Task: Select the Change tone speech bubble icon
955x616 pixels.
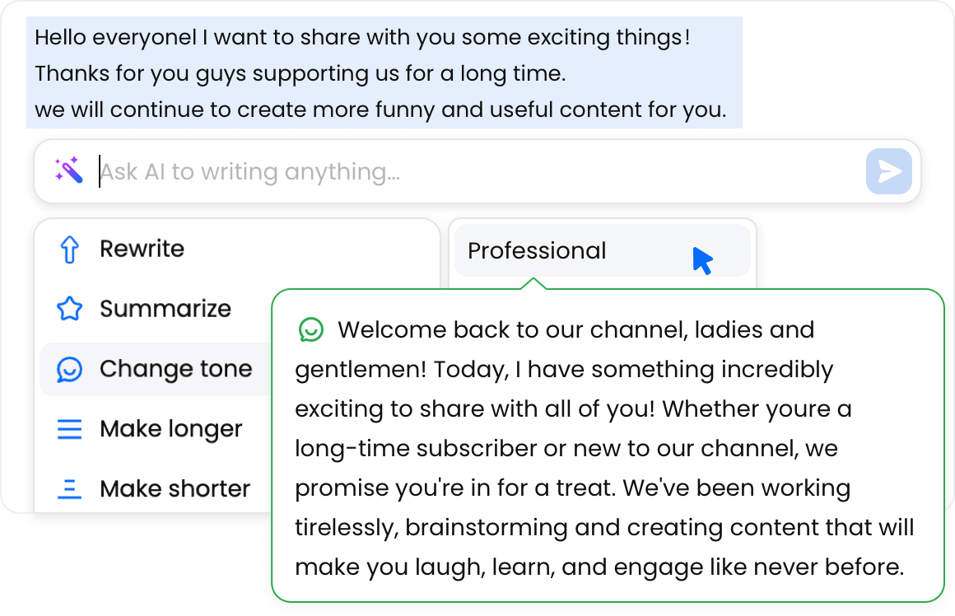Action: coord(70,369)
